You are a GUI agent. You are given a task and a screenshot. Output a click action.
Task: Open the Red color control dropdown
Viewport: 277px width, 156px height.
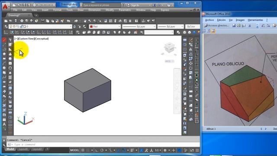point(105,26)
